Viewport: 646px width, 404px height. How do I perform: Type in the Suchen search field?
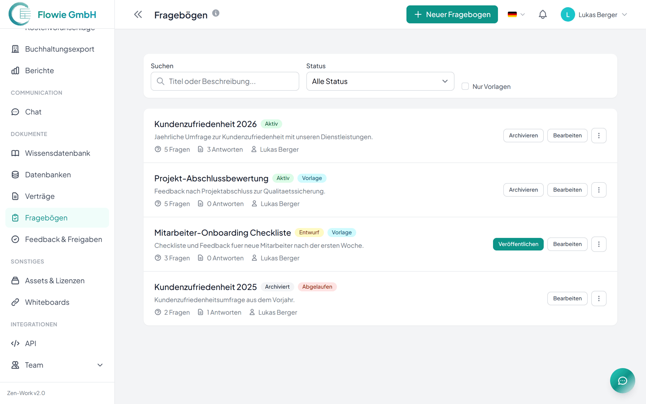tap(224, 81)
